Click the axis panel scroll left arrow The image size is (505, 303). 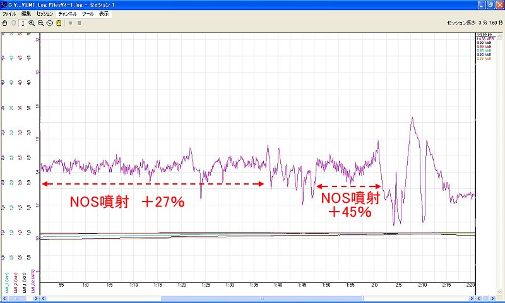pos(4,299)
